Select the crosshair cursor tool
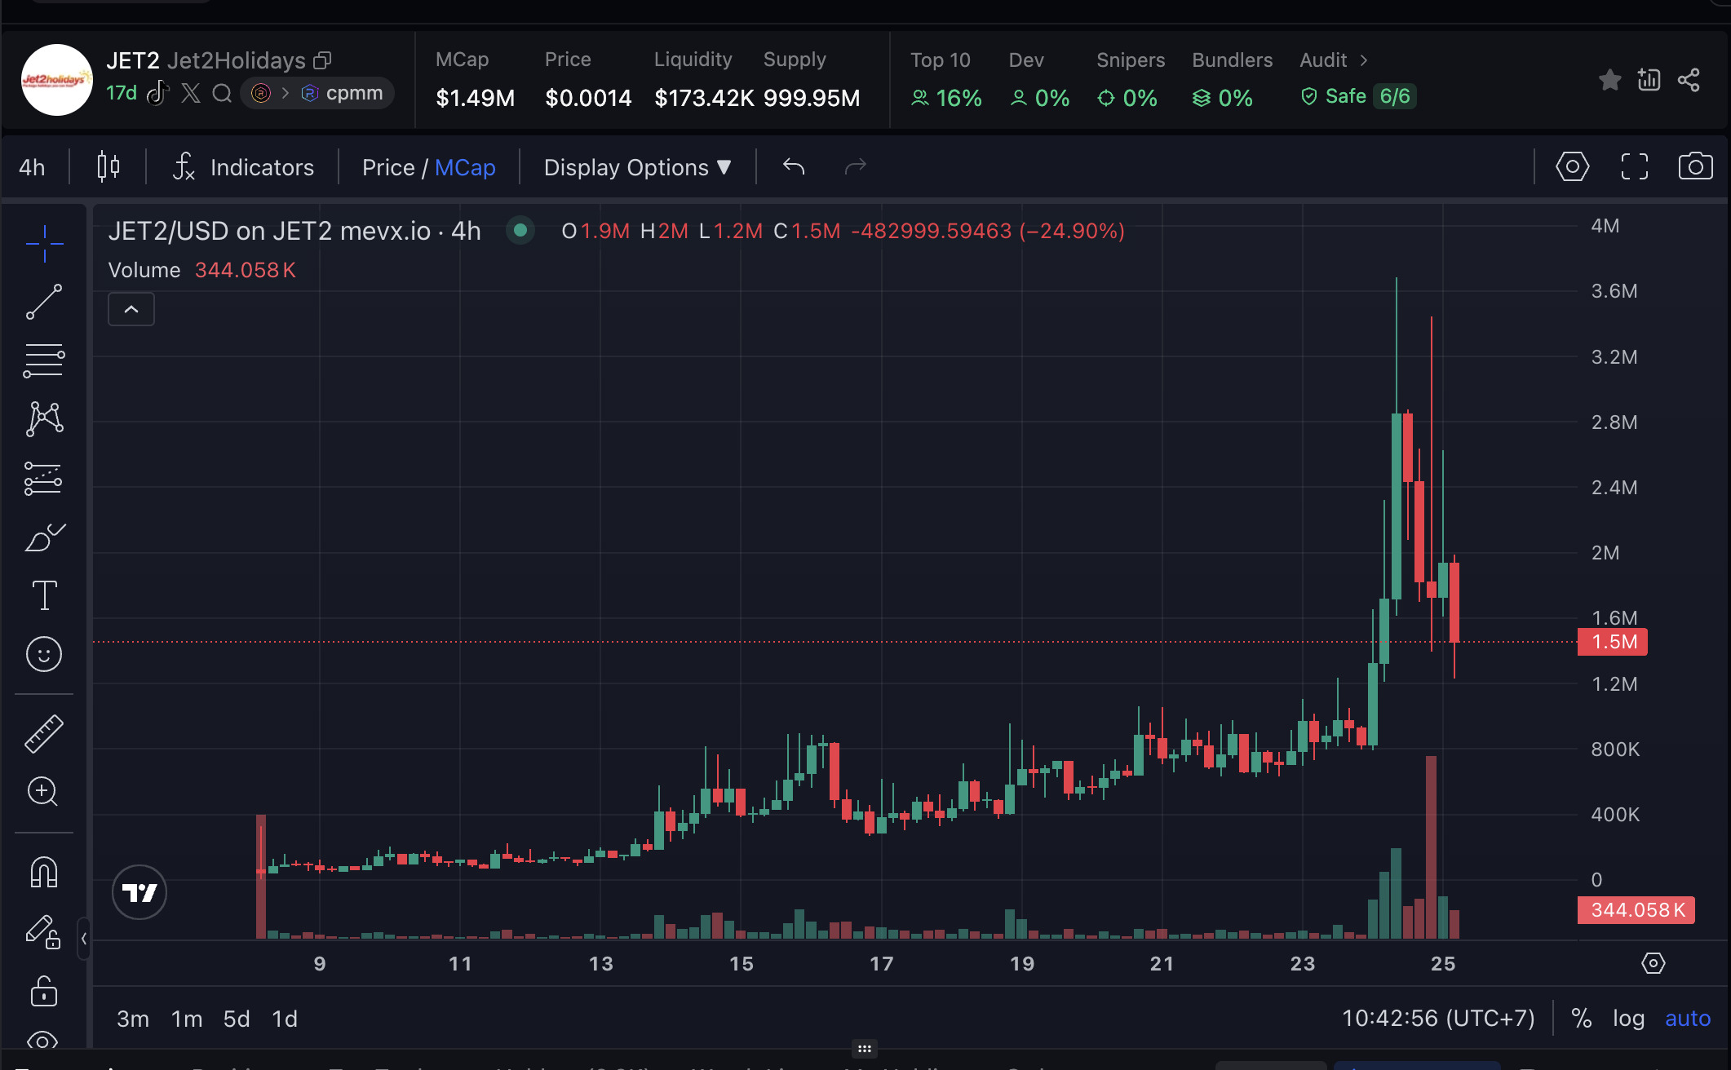Screen dimensions: 1731x1070 click(44, 244)
